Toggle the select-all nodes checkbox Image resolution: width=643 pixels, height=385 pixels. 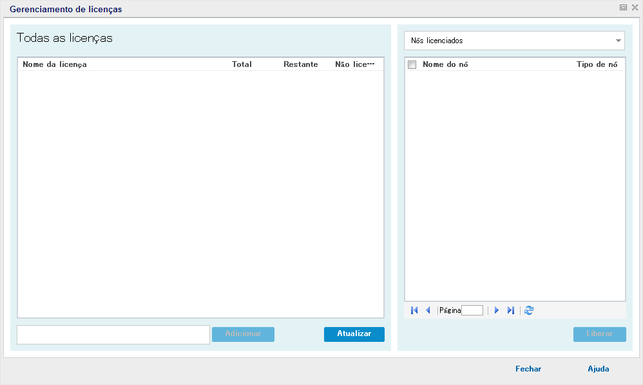[x=412, y=65]
